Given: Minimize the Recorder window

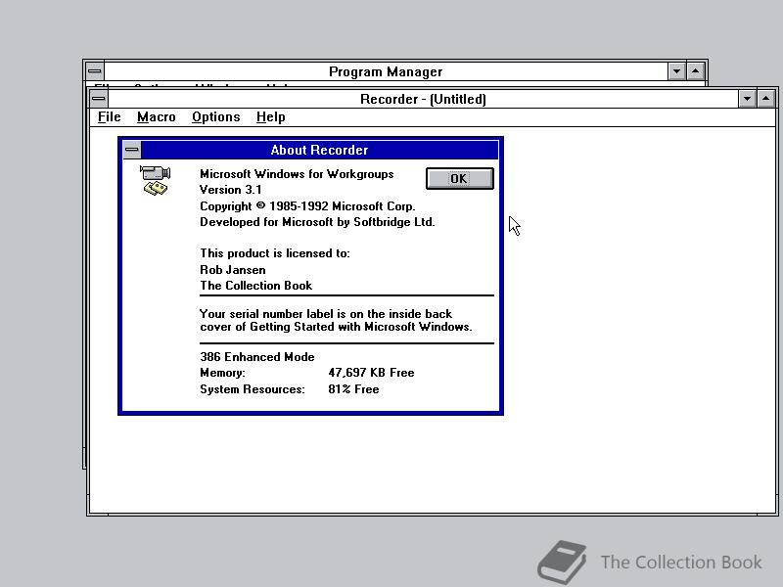Looking at the screenshot, I should pyautogui.click(x=747, y=99).
